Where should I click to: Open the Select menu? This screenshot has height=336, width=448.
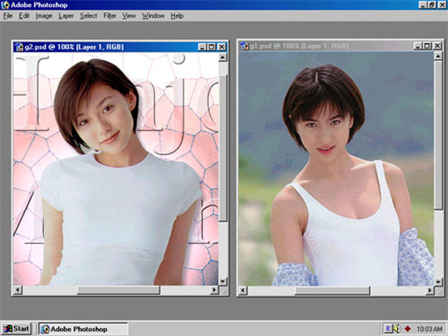pyautogui.click(x=89, y=16)
